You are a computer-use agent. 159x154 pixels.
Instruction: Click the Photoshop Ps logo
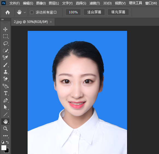point(4,3)
